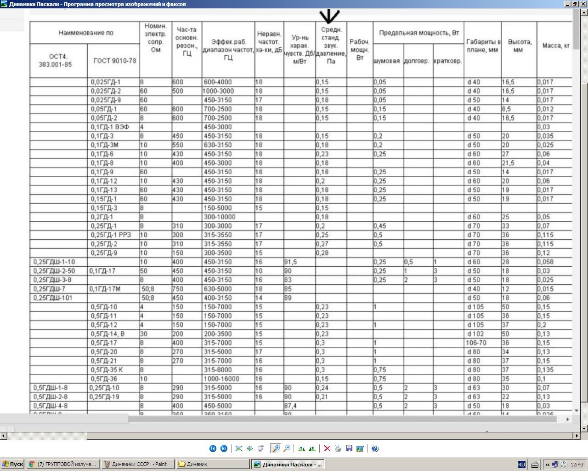Open the Пуск start menu
Screen dimensions: 588x471
click(12, 464)
